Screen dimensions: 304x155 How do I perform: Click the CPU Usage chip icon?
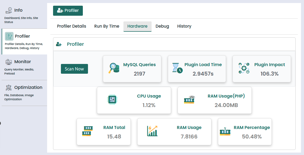click(112, 99)
